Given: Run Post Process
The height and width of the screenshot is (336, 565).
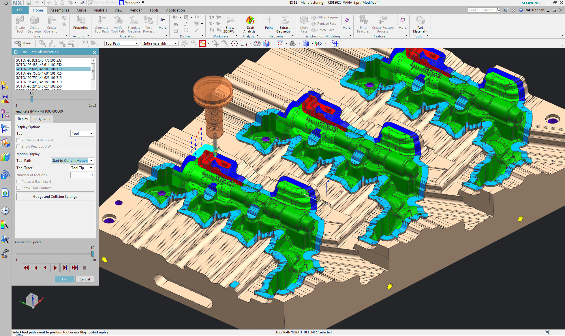Looking at the screenshot, I should tap(148, 24).
